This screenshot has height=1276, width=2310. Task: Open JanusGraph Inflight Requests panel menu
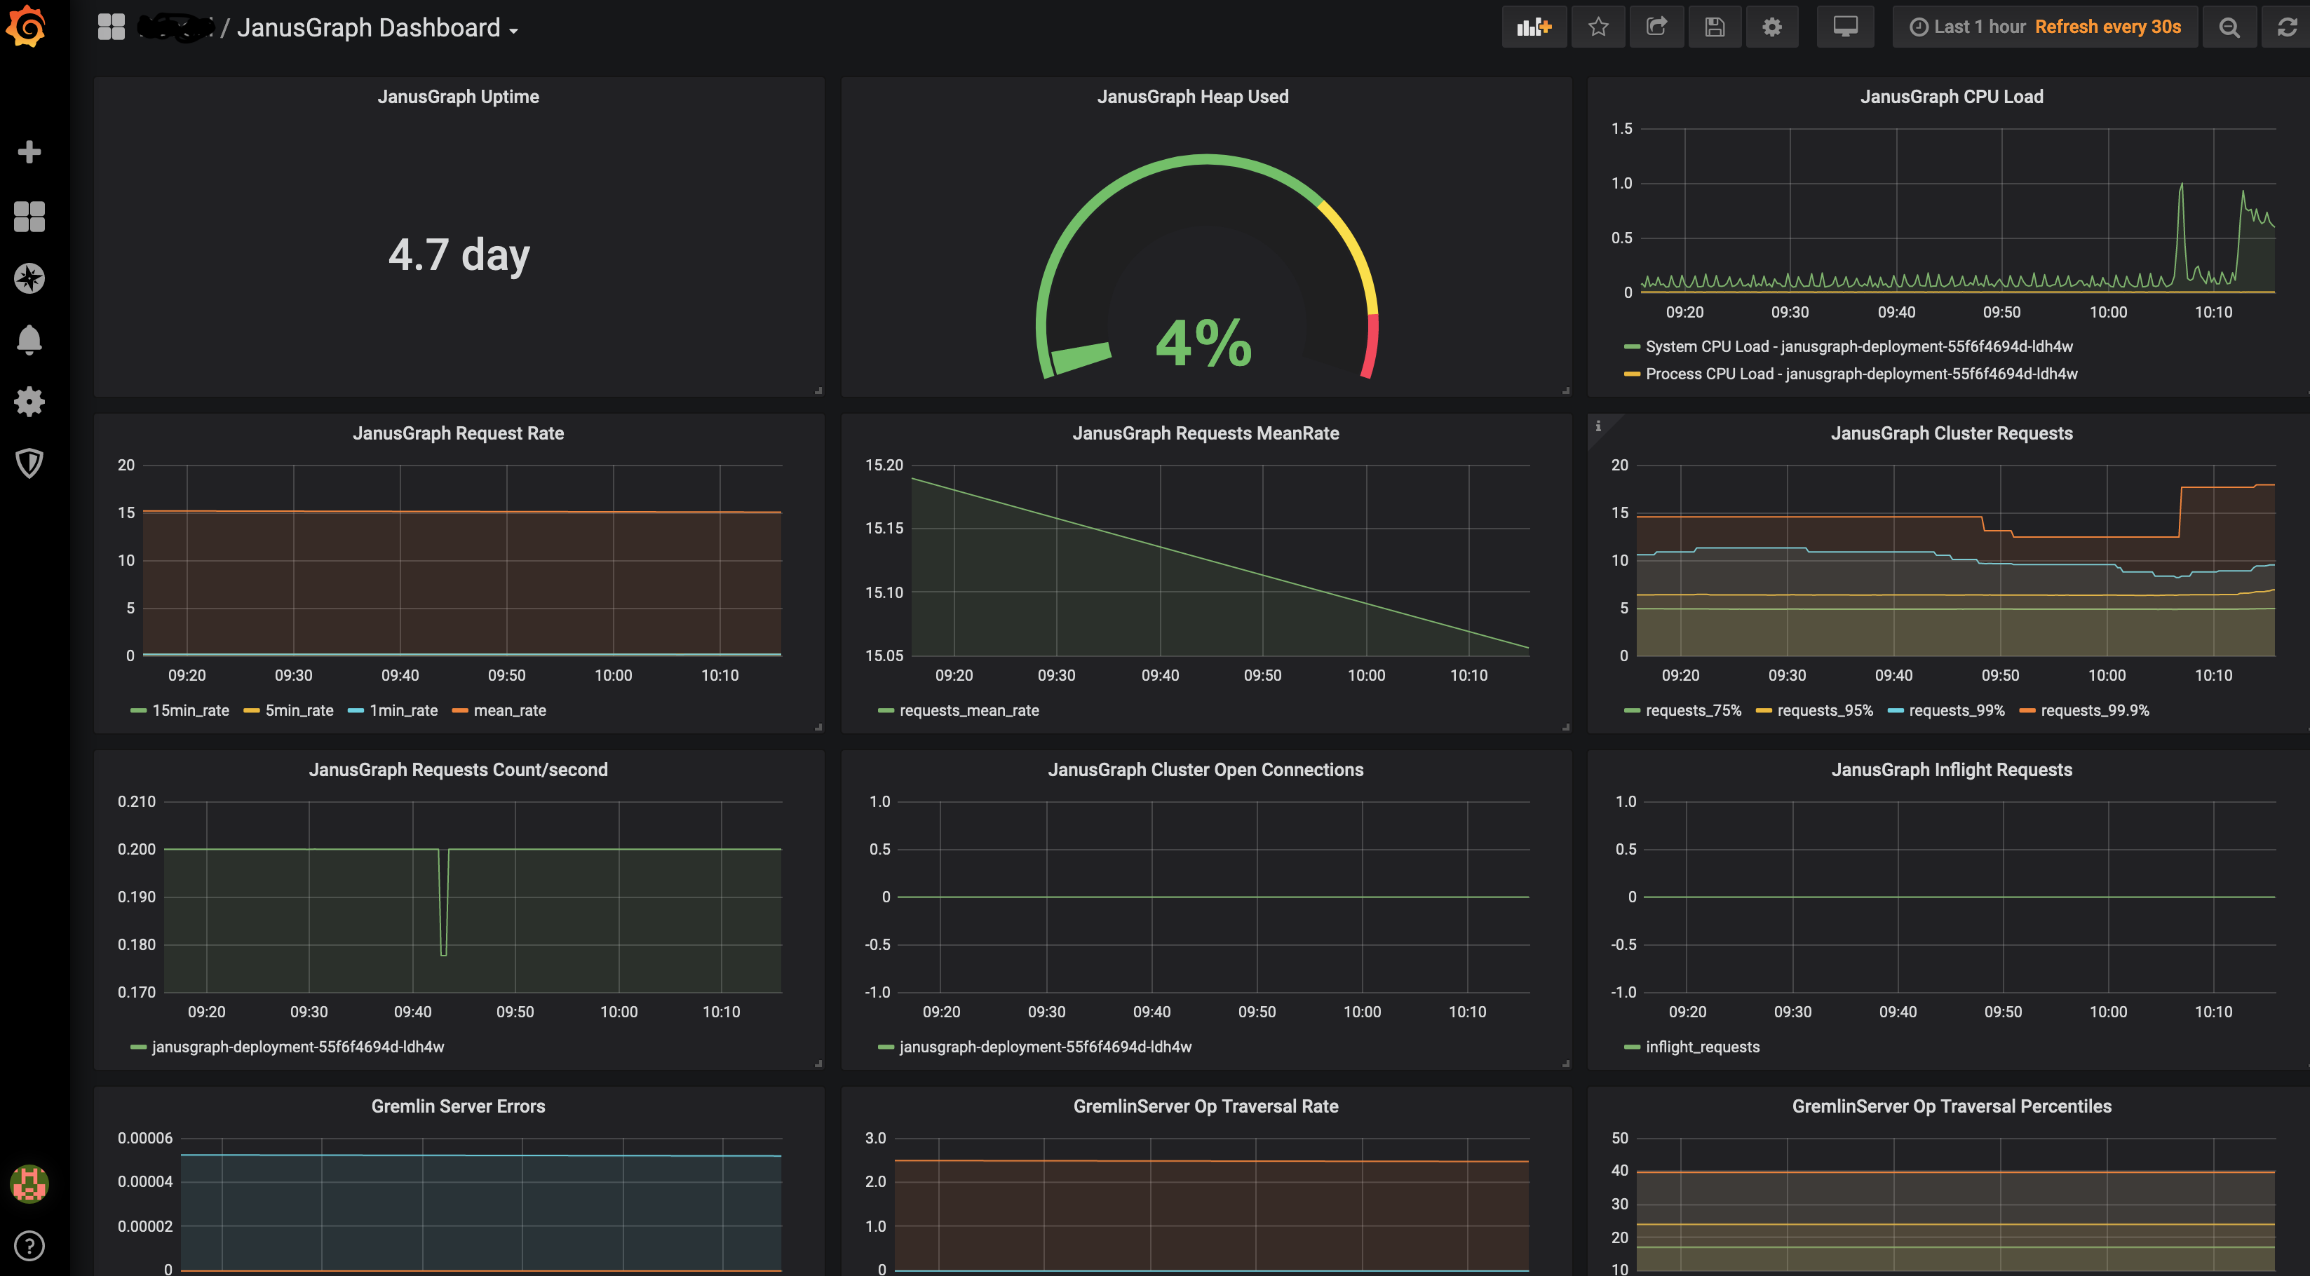click(x=1952, y=769)
